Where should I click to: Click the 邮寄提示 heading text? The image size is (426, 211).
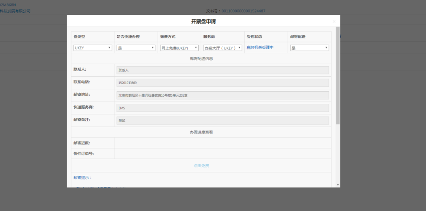[82, 178]
